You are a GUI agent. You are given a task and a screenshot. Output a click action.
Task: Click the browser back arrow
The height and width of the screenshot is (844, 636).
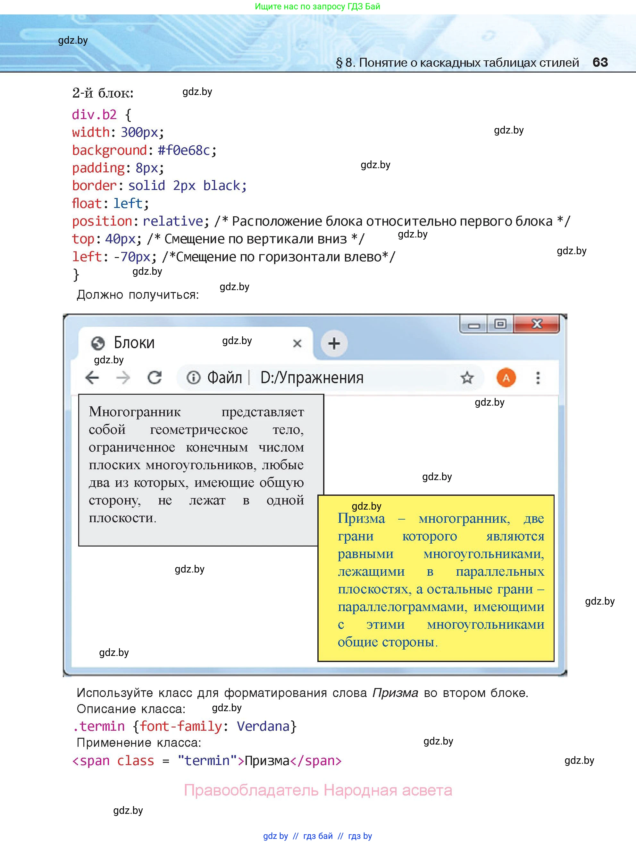tap(92, 378)
